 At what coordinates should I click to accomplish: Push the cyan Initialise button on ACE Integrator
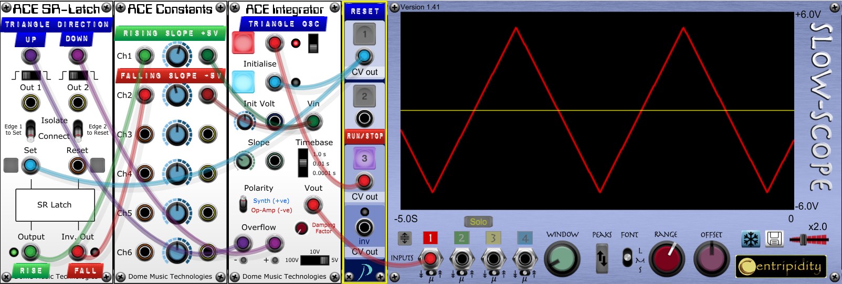tap(243, 82)
